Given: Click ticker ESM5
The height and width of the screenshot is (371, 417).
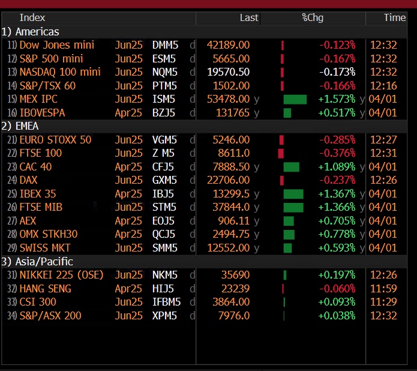Looking at the screenshot, I should click(x=164, y=59).
